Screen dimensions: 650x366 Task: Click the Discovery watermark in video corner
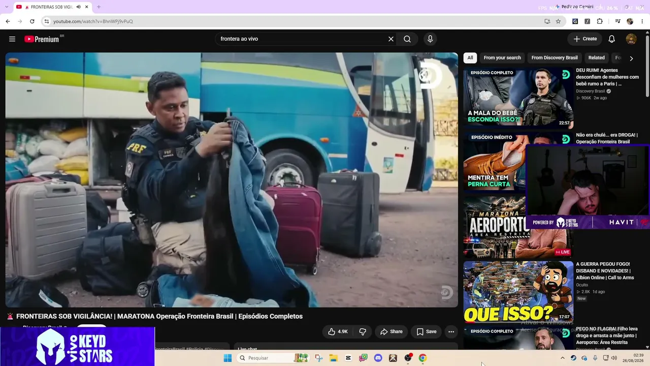click(x=446, y=292)
